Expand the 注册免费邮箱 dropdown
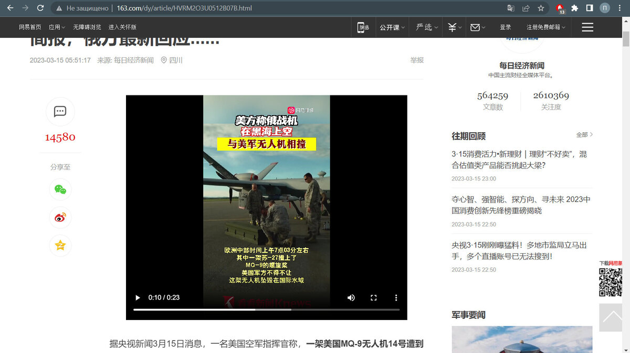The image size is (630, 353). [x=547, y=27]
